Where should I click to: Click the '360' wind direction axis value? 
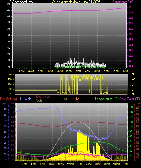(10, 75)
